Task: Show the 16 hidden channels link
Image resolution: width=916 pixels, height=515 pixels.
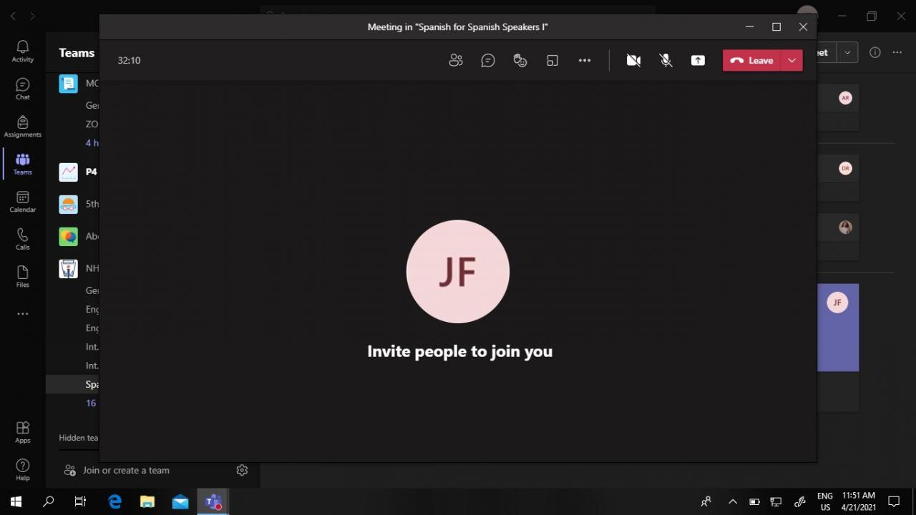Action: [91, 403]
